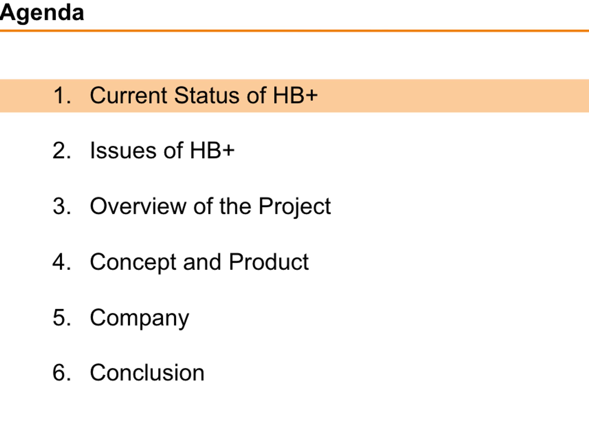Viewport: 589px width, 441px height.
Task: Click the list number "6."
Action: click(x=62, y=373)
